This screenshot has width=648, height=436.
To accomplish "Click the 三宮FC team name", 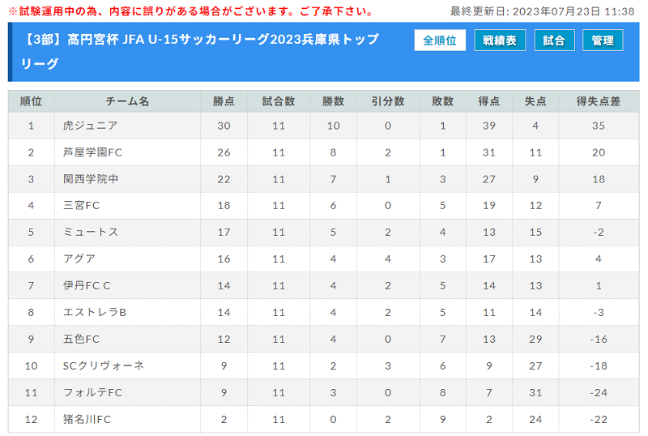I will tap(82, 206).
